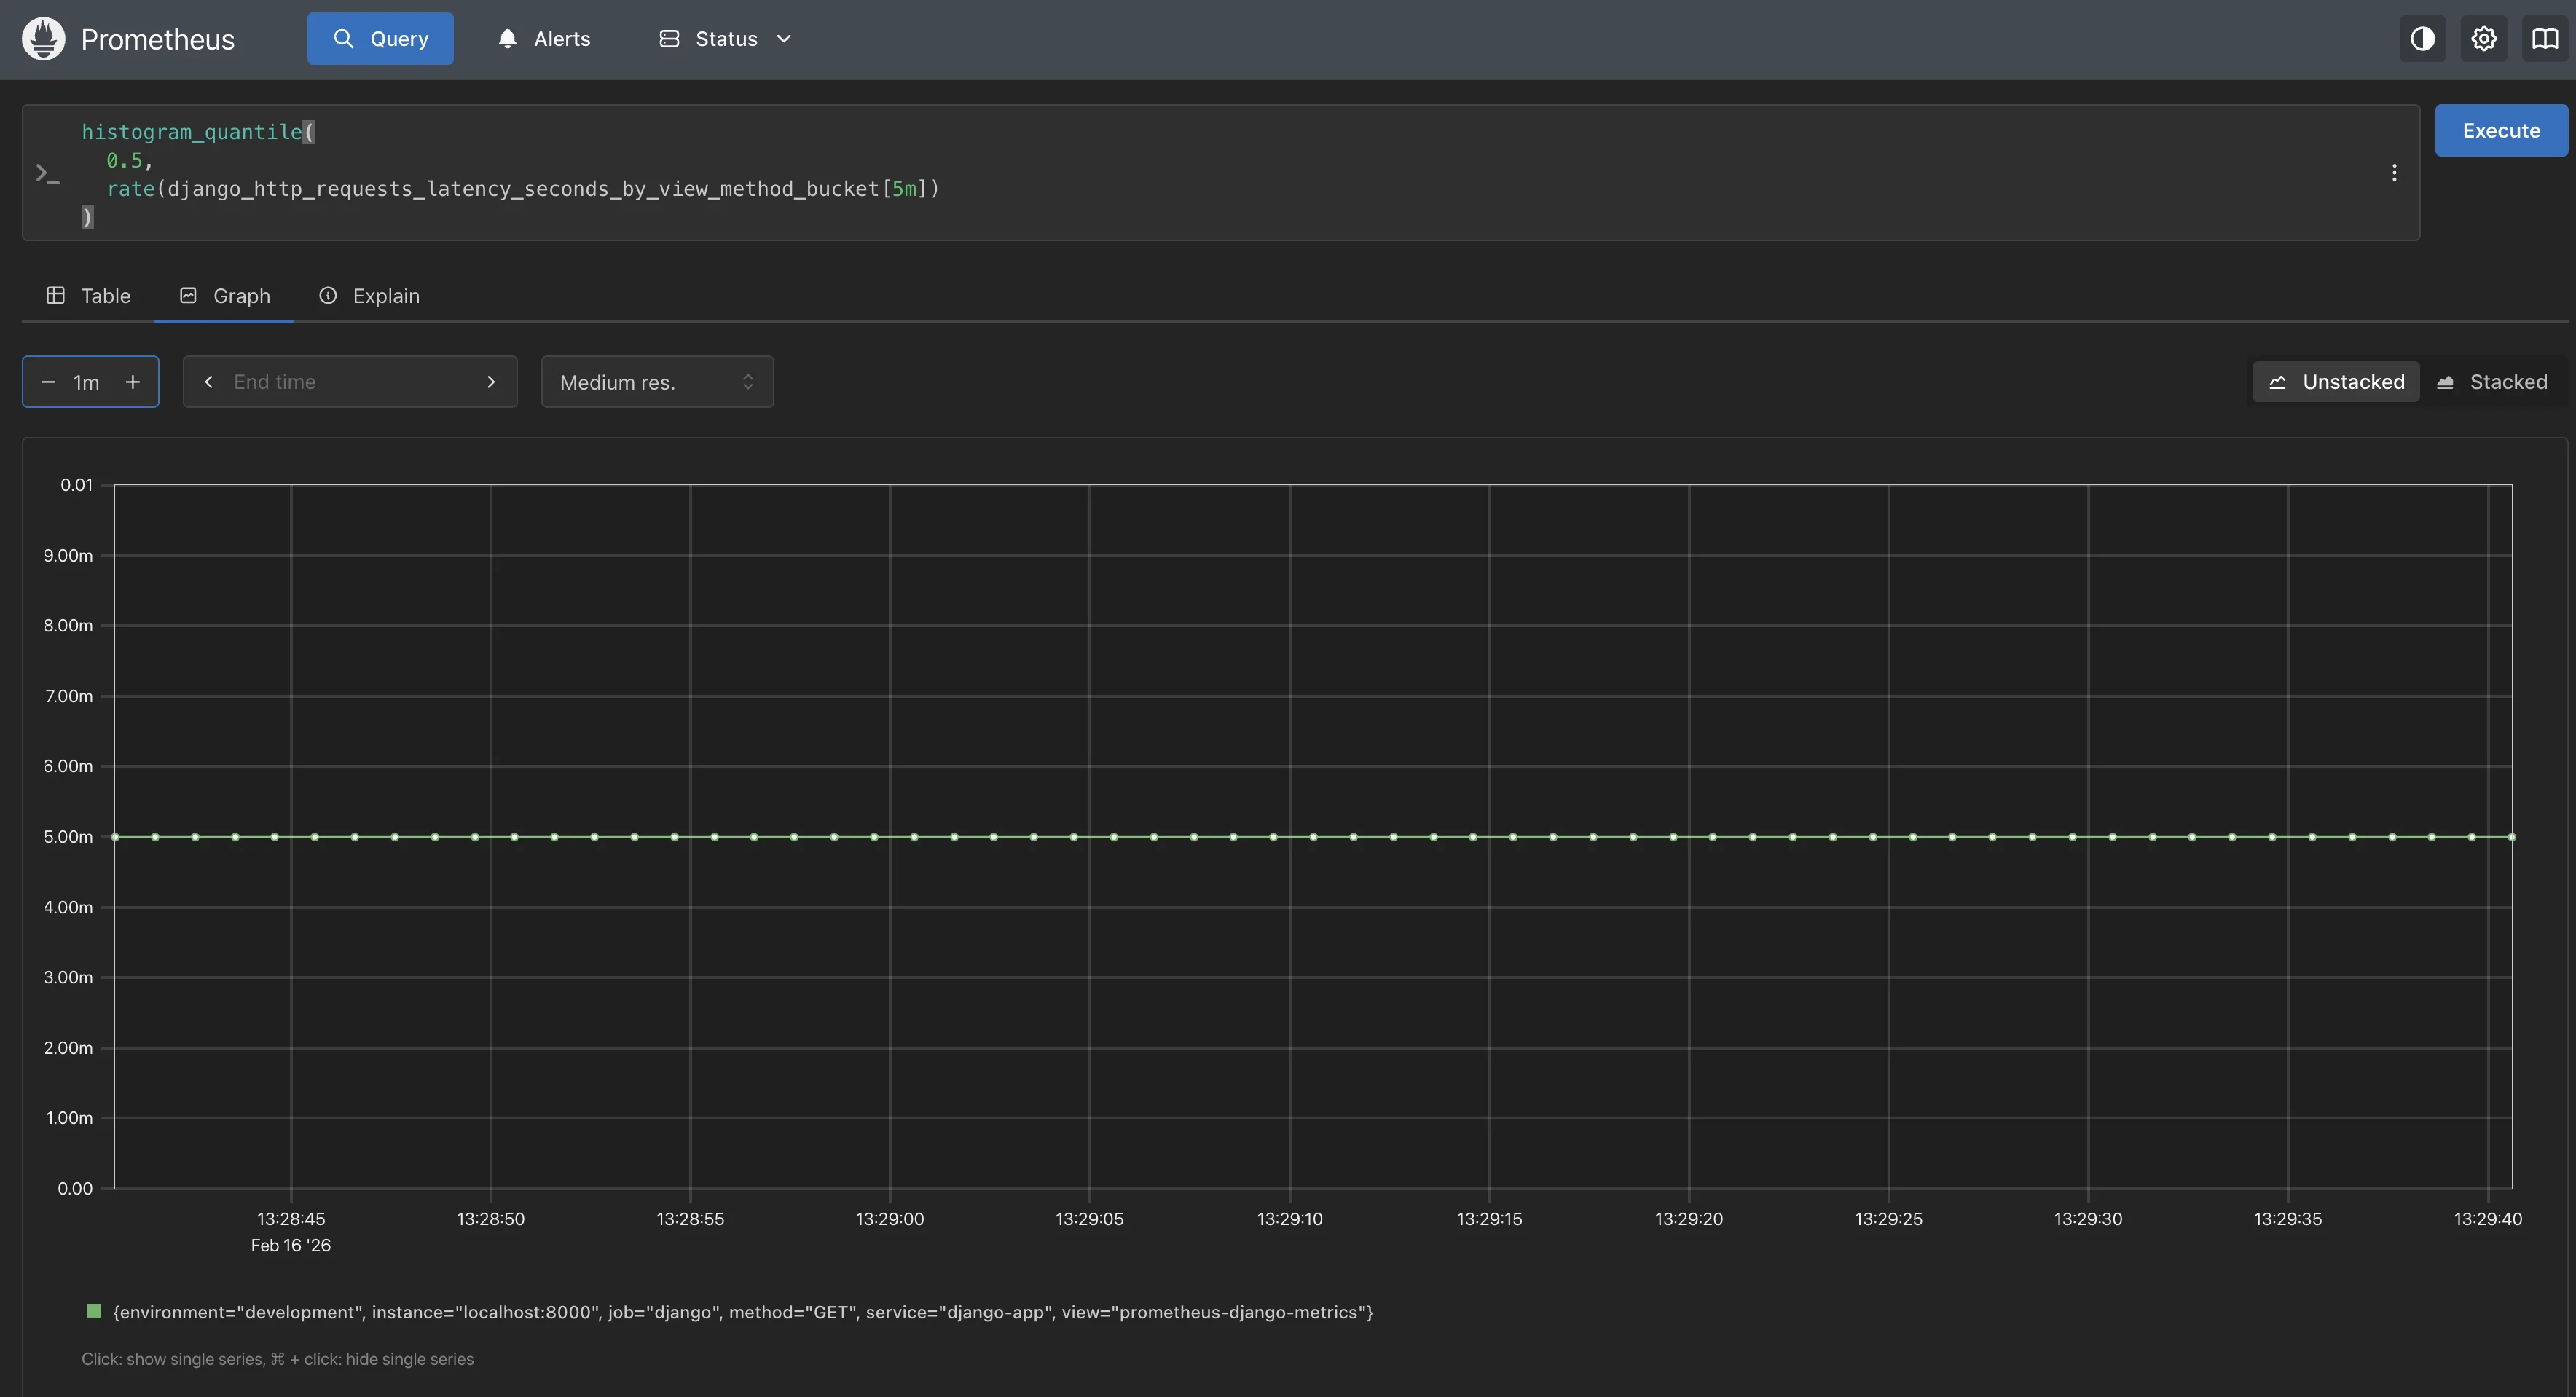Open the Explain tab
Image resolution: width=2576 pixels, height=1397 pixels.
pyautogui.click(x=369, y=296)
